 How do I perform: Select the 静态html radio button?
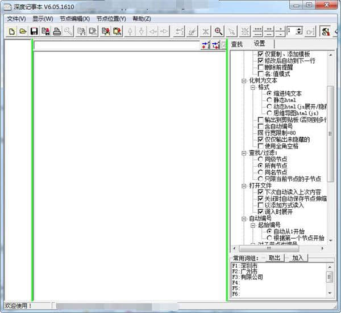(x=269, y=100)
